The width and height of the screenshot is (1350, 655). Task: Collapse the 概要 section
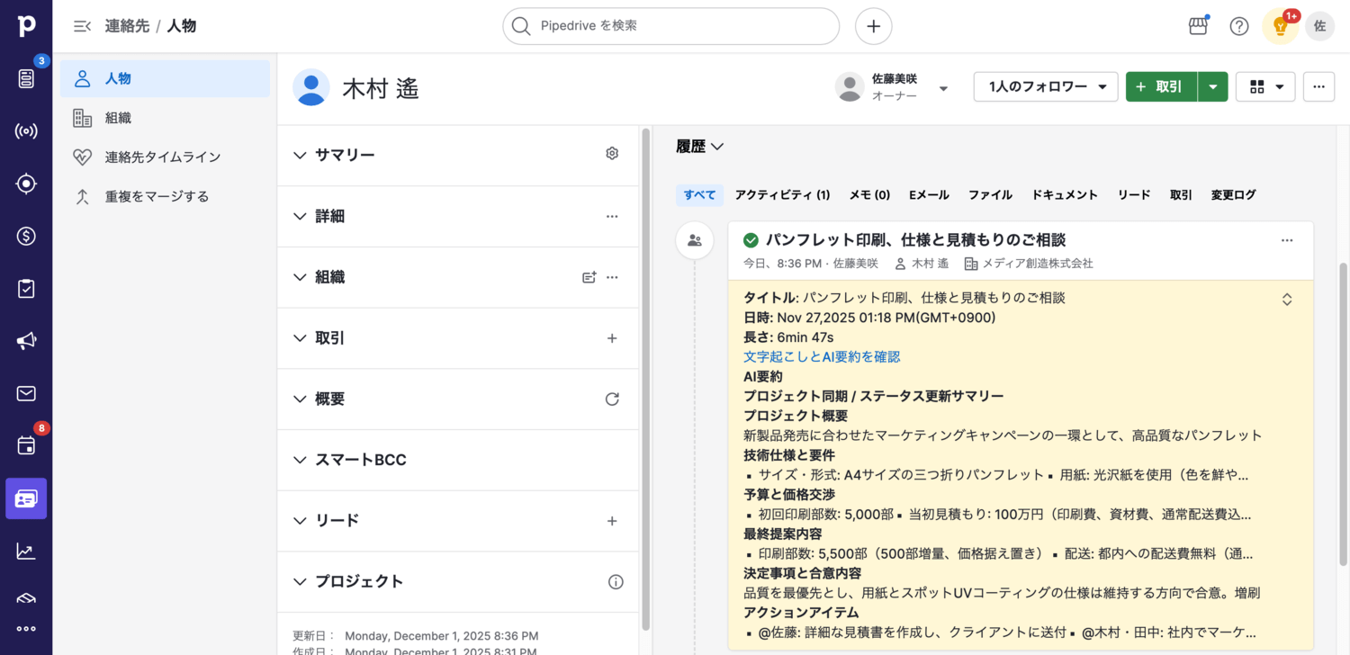click(x=301, y=399)
